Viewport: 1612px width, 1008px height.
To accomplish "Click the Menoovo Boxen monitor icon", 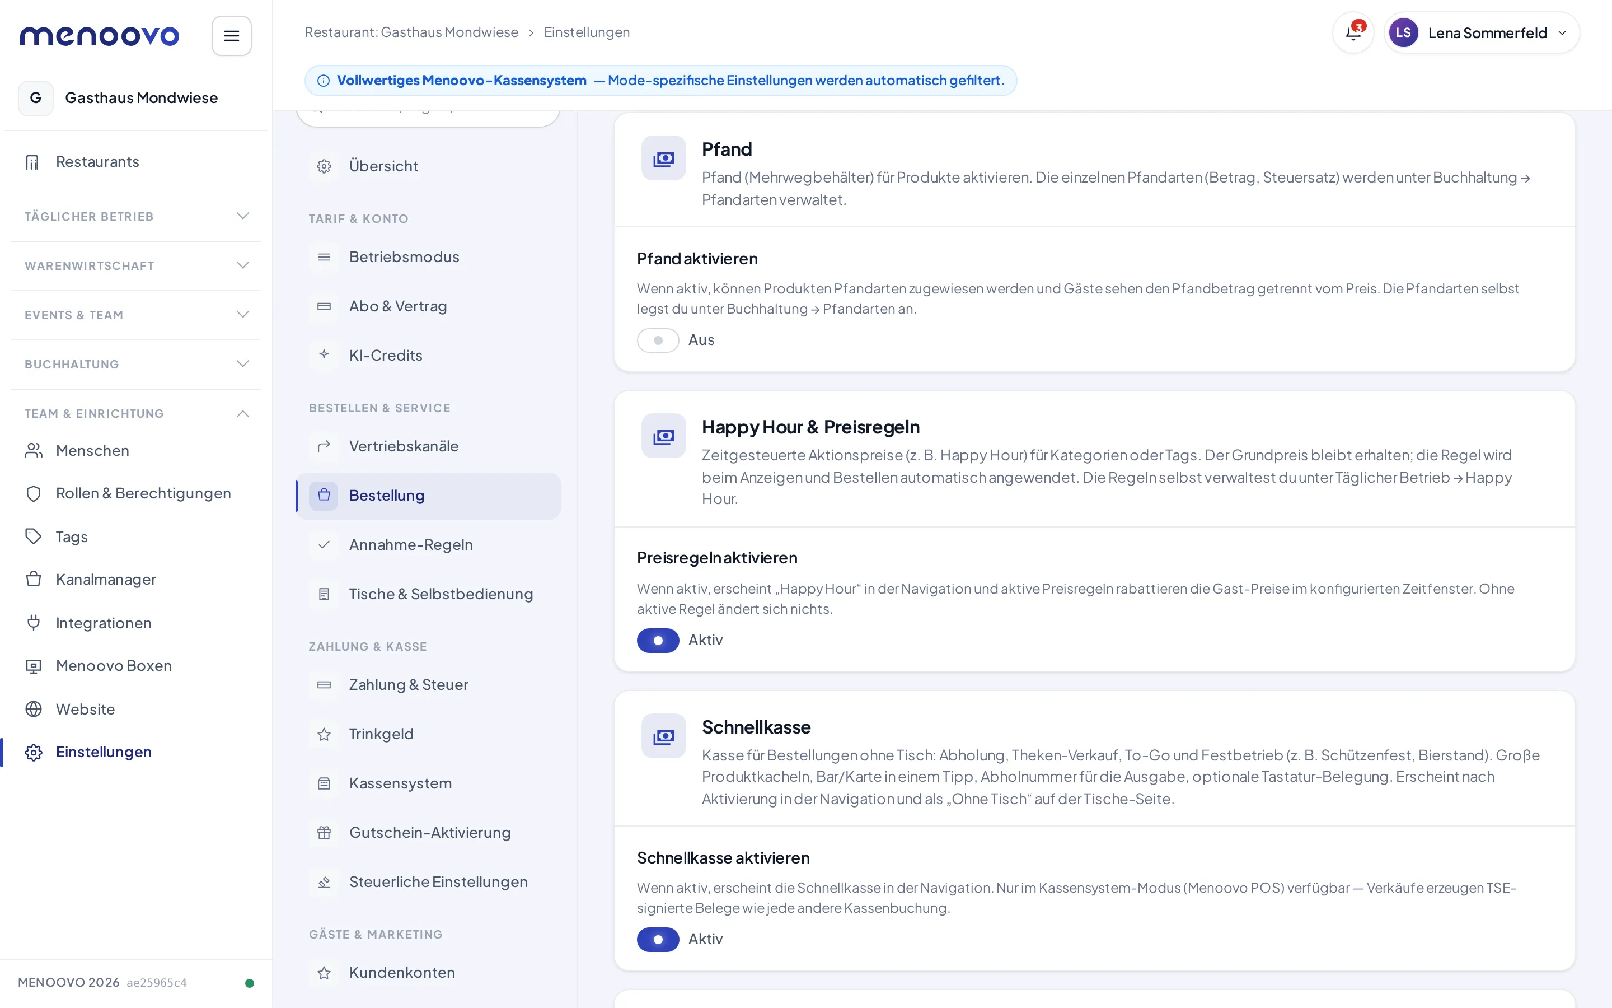I will [x=34, y=666].
